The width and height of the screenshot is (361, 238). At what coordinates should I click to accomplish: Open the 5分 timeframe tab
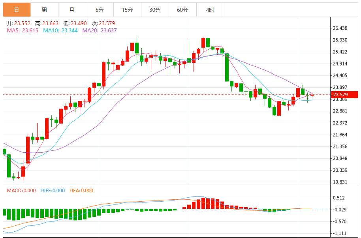pyautogui.click(x=100, y=10)
